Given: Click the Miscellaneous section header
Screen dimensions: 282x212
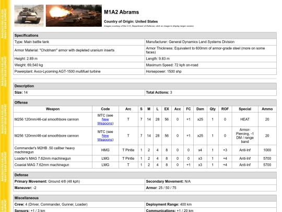Looking at the screenshot, I should [145, 198].
